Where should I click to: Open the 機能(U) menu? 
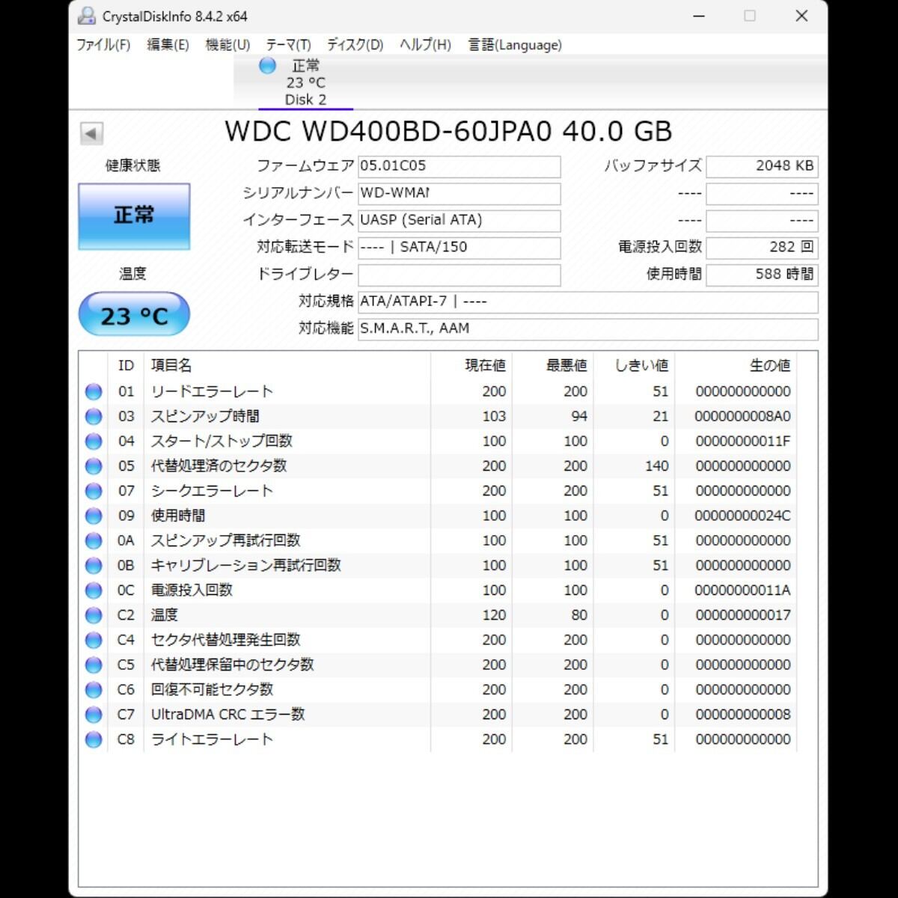[227, 45]
